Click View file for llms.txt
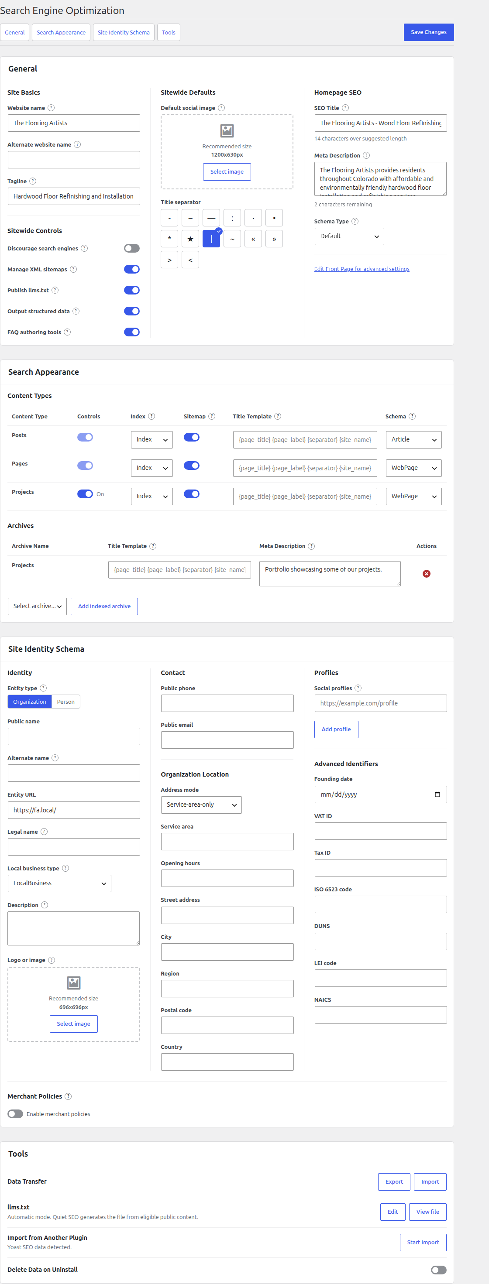The image size is (489, 1284). pyautogui.click(x=427, y=1212)
